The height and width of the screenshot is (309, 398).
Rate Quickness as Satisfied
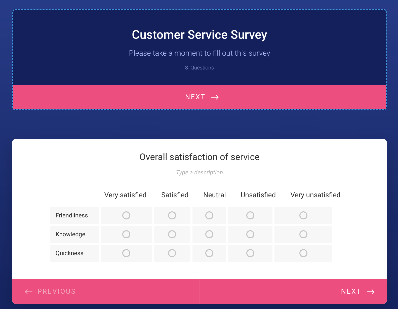click(172, 253)
